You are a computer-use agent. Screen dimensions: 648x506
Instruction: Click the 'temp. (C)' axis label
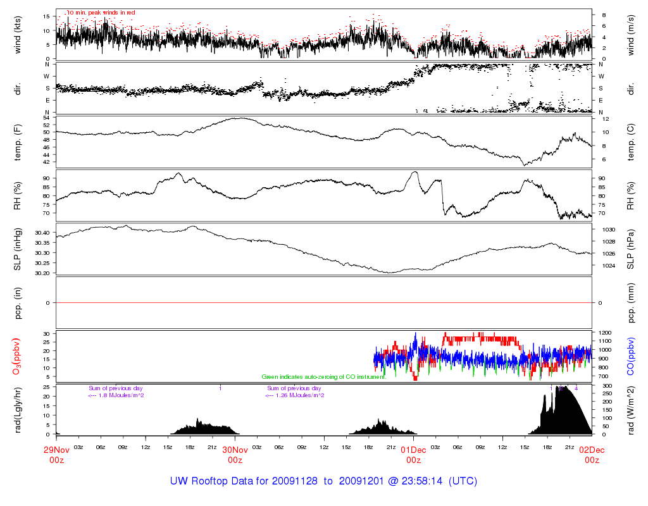(x=630, y=142)
